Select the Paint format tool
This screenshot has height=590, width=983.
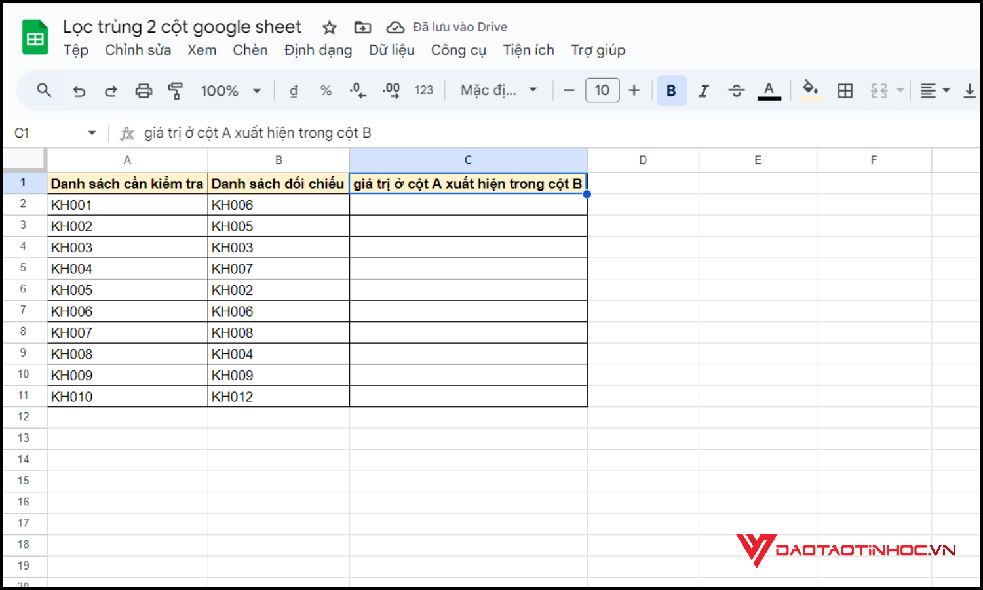pyautogui.click(x=176, y=90)
